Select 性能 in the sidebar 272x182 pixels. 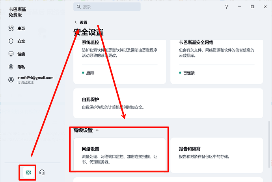(x=21, y=54)
